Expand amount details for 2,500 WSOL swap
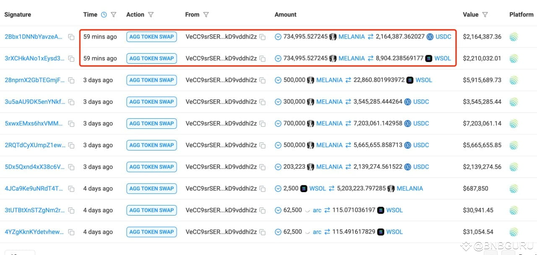Viewport: 537px width, 255px height. click(278, 189)
